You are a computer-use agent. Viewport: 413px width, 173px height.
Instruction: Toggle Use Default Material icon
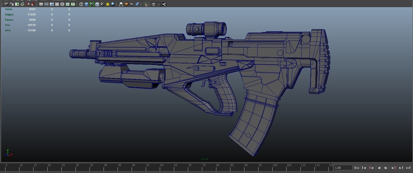pyautogui.click(x=92, y=4)
